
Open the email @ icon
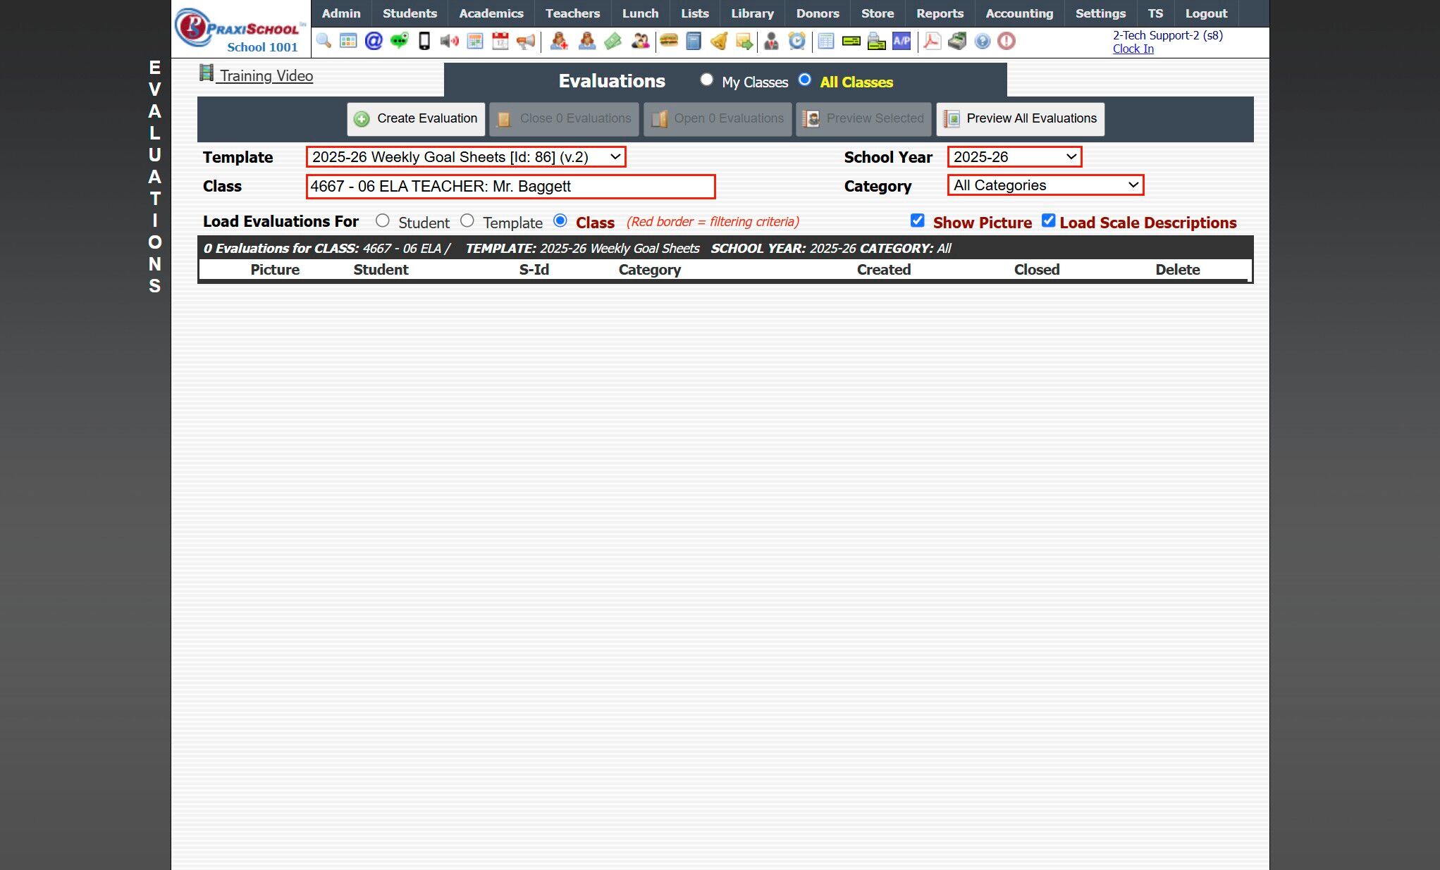coord(374,41)
